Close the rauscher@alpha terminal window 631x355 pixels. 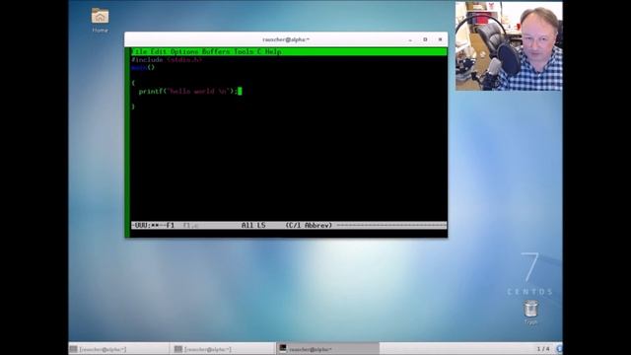(441, 39)
